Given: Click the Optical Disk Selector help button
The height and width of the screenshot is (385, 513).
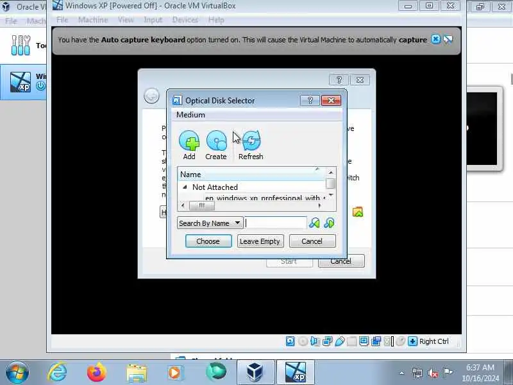Looking at the screenshot, I should pyautogui.click(x=310, y=100).
